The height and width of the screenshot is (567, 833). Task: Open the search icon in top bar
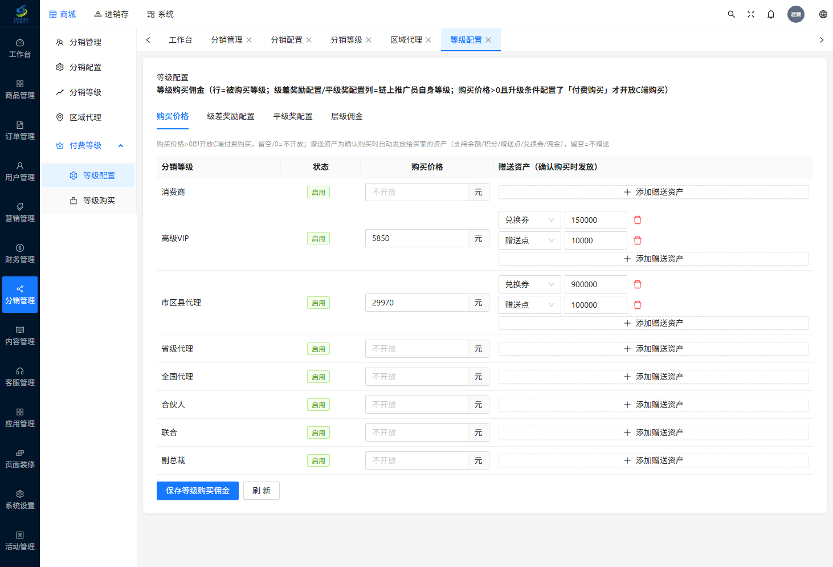(x=731, y=14)
